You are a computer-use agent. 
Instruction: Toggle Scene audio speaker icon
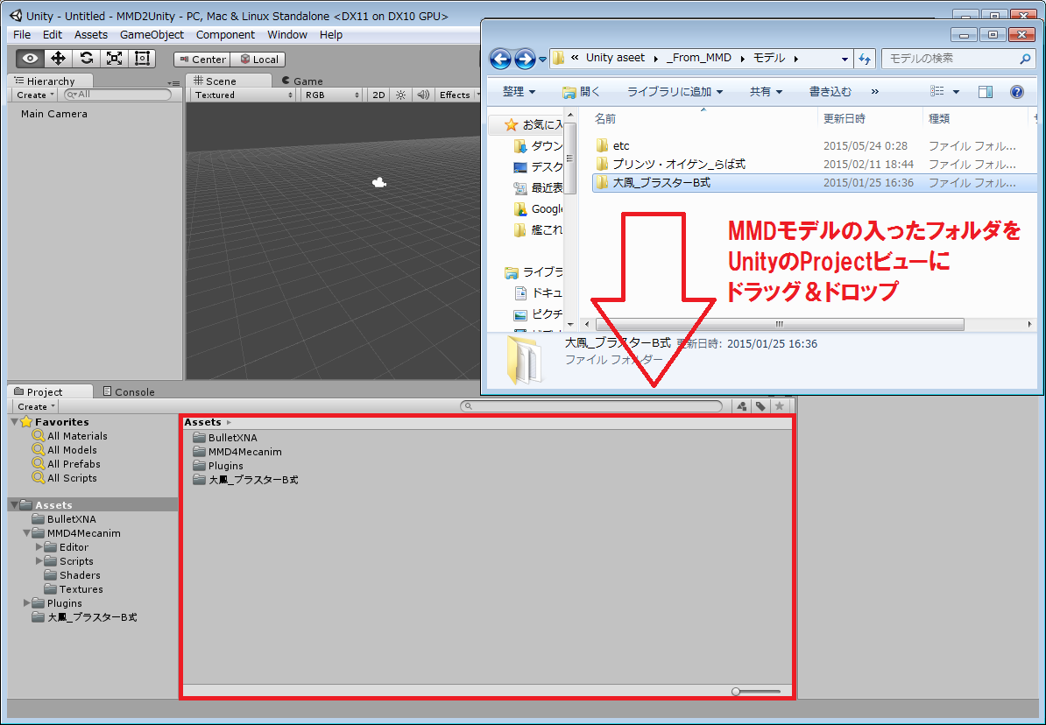(422, 95)
